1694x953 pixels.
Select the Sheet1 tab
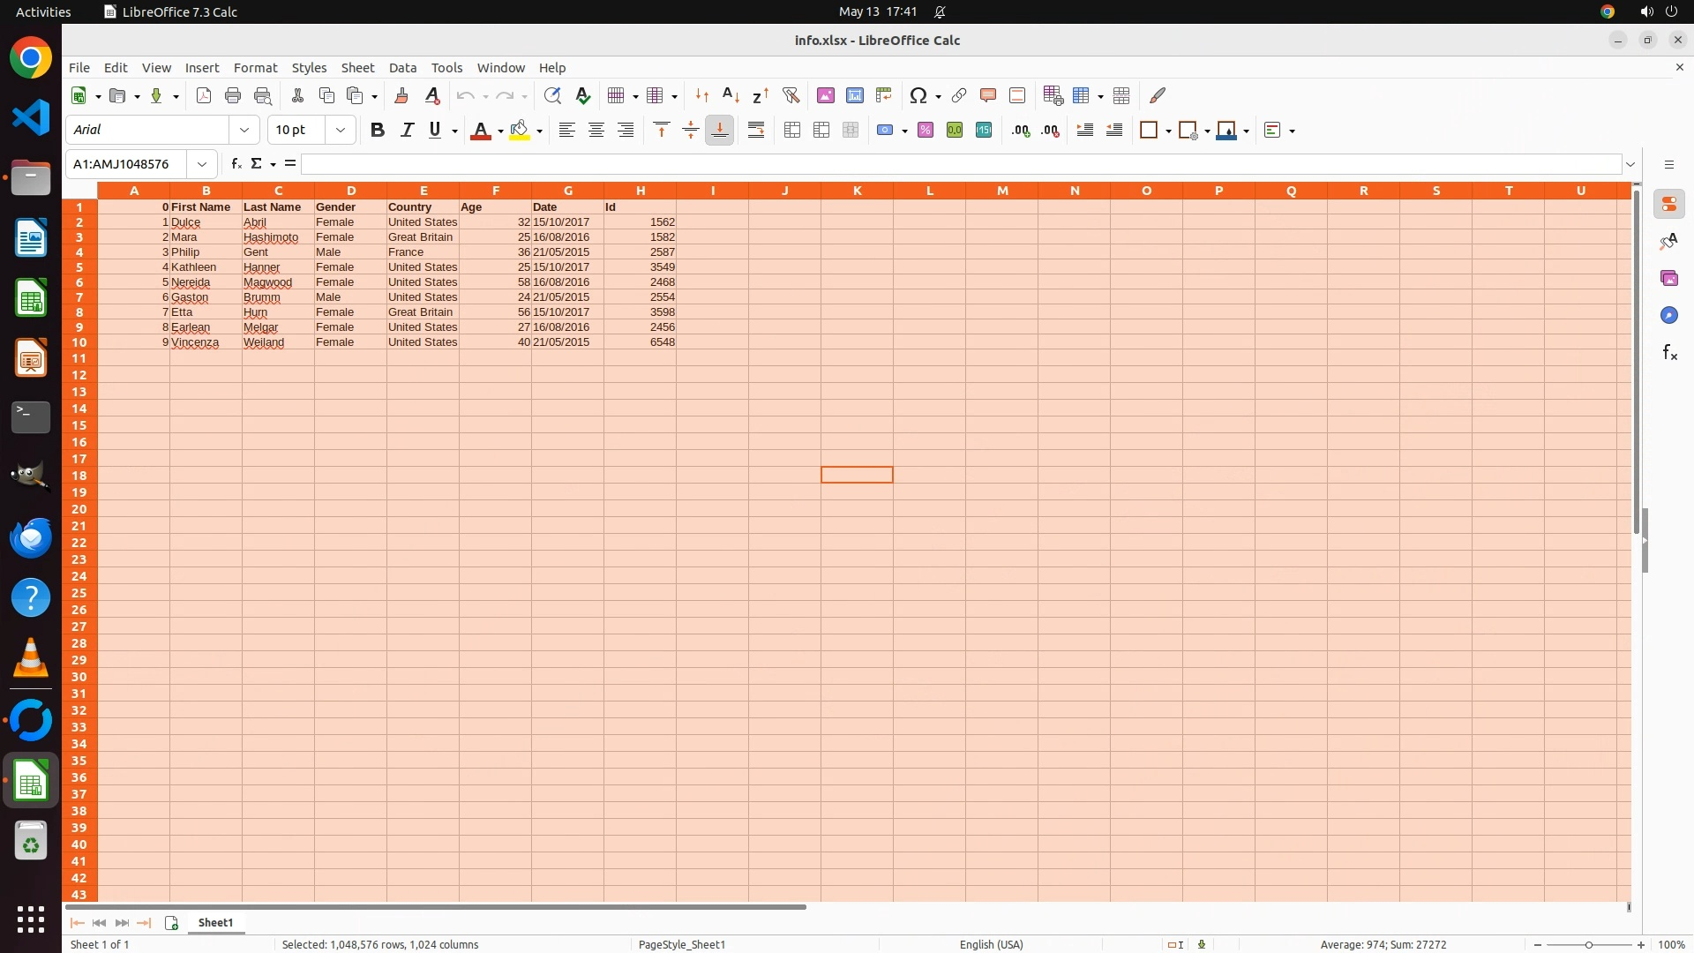pyautogui.click(x=215, y=922)
